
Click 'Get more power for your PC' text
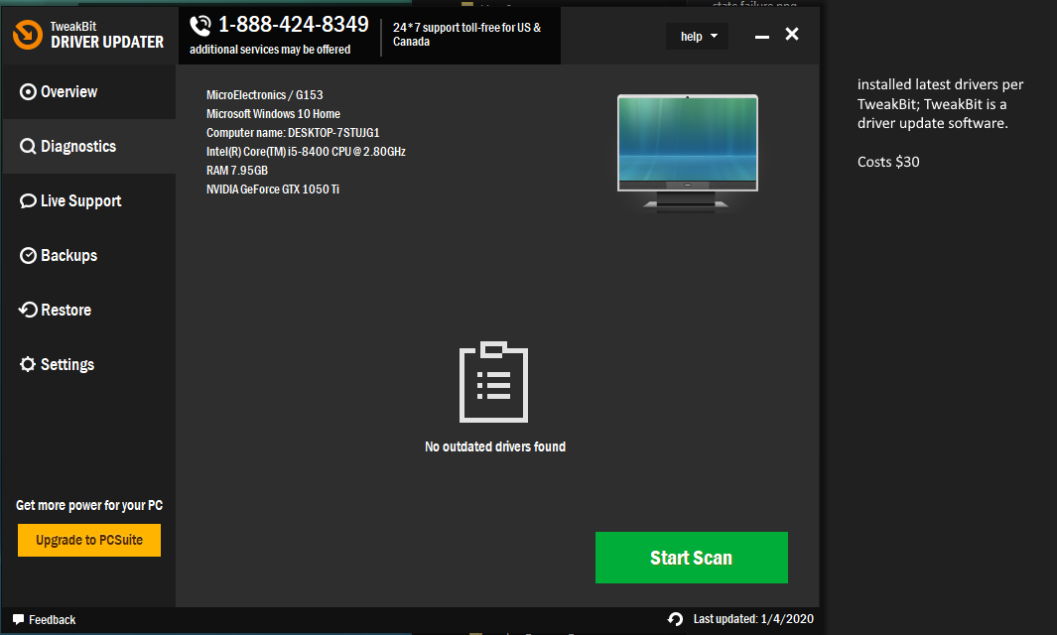coord(89,505)
